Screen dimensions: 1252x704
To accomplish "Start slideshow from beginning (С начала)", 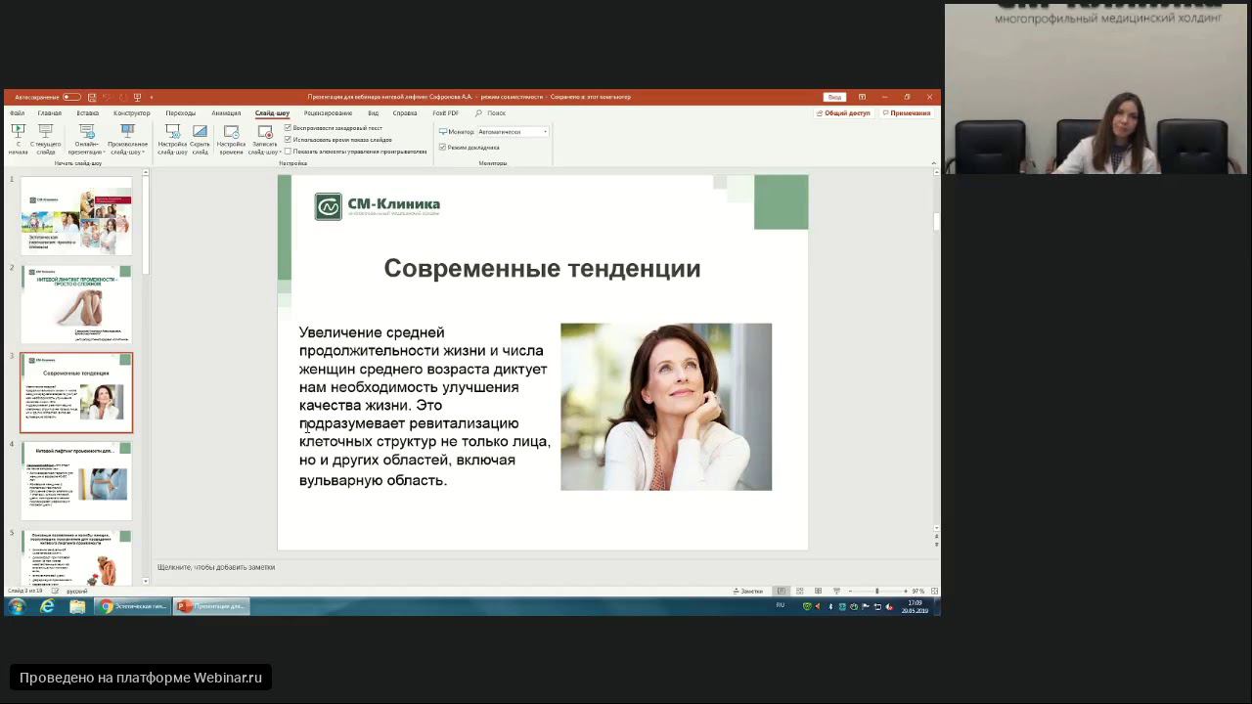I will pyautogui.click(x=18, y=139).
